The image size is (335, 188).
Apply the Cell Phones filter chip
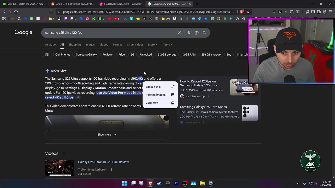(x=63, y=55)
